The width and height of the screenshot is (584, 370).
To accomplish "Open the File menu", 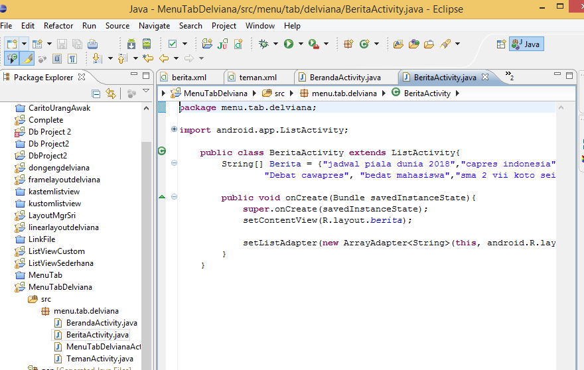I will 7,26.
